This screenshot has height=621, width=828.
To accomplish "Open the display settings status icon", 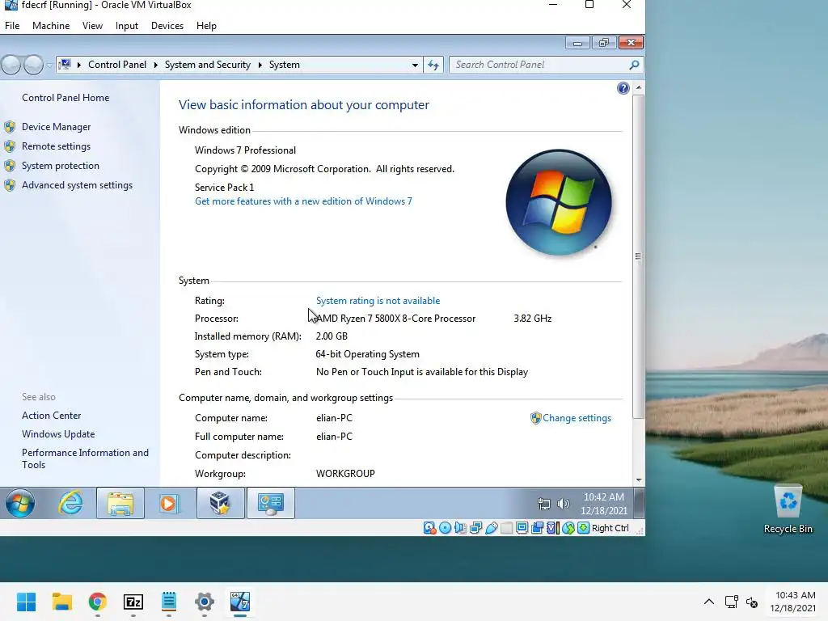I will tap(522, 527).
